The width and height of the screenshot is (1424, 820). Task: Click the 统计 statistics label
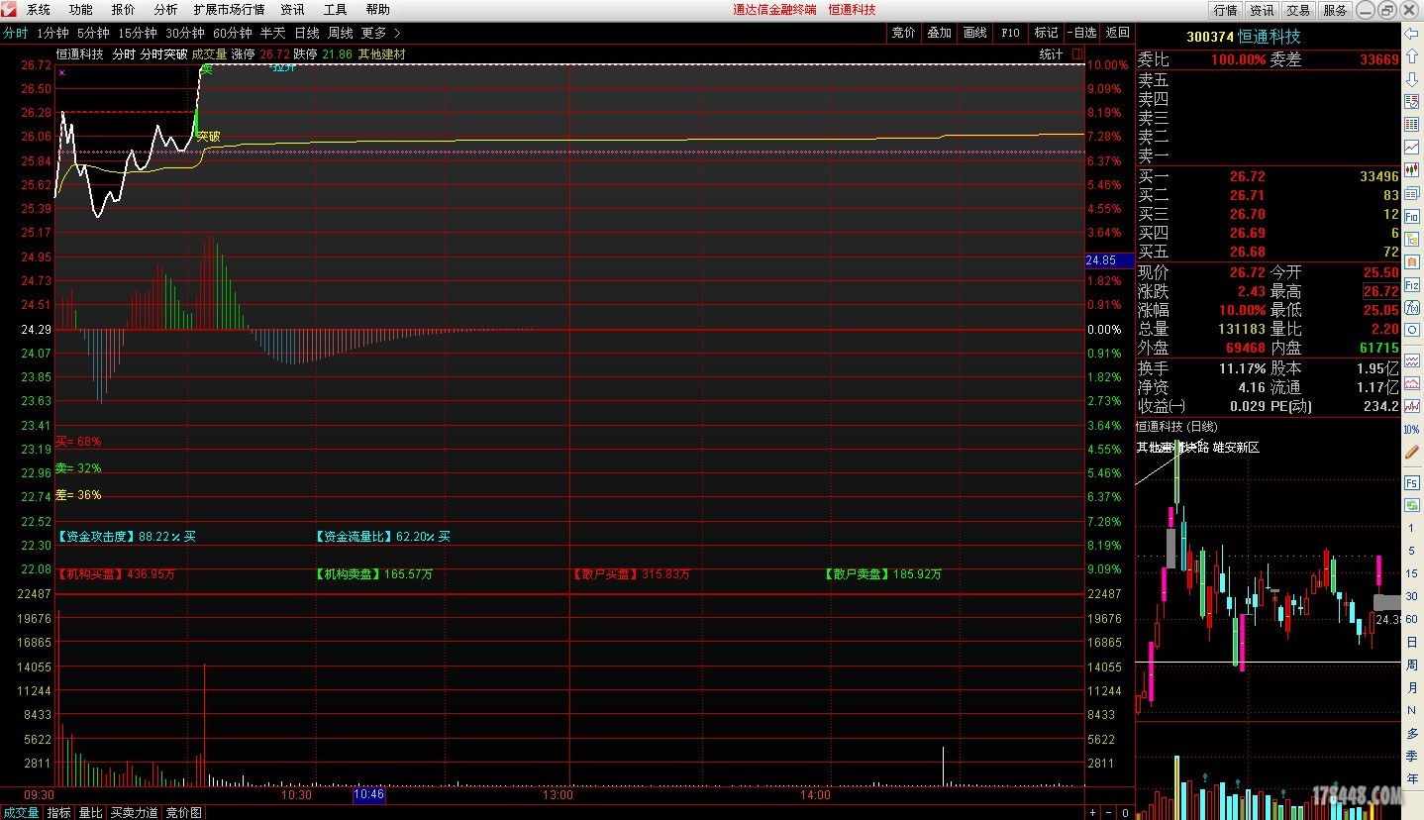1051,54
